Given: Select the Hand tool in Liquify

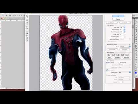Looking at the screenshot, I should (27, 38).
